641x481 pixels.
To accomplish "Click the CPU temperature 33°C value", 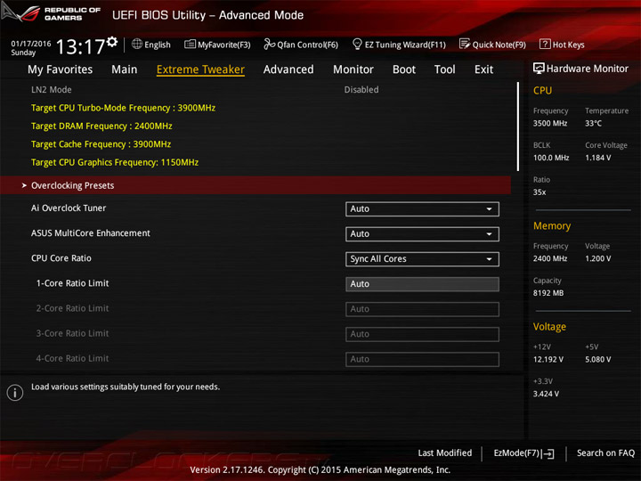I will pos(593,124).
